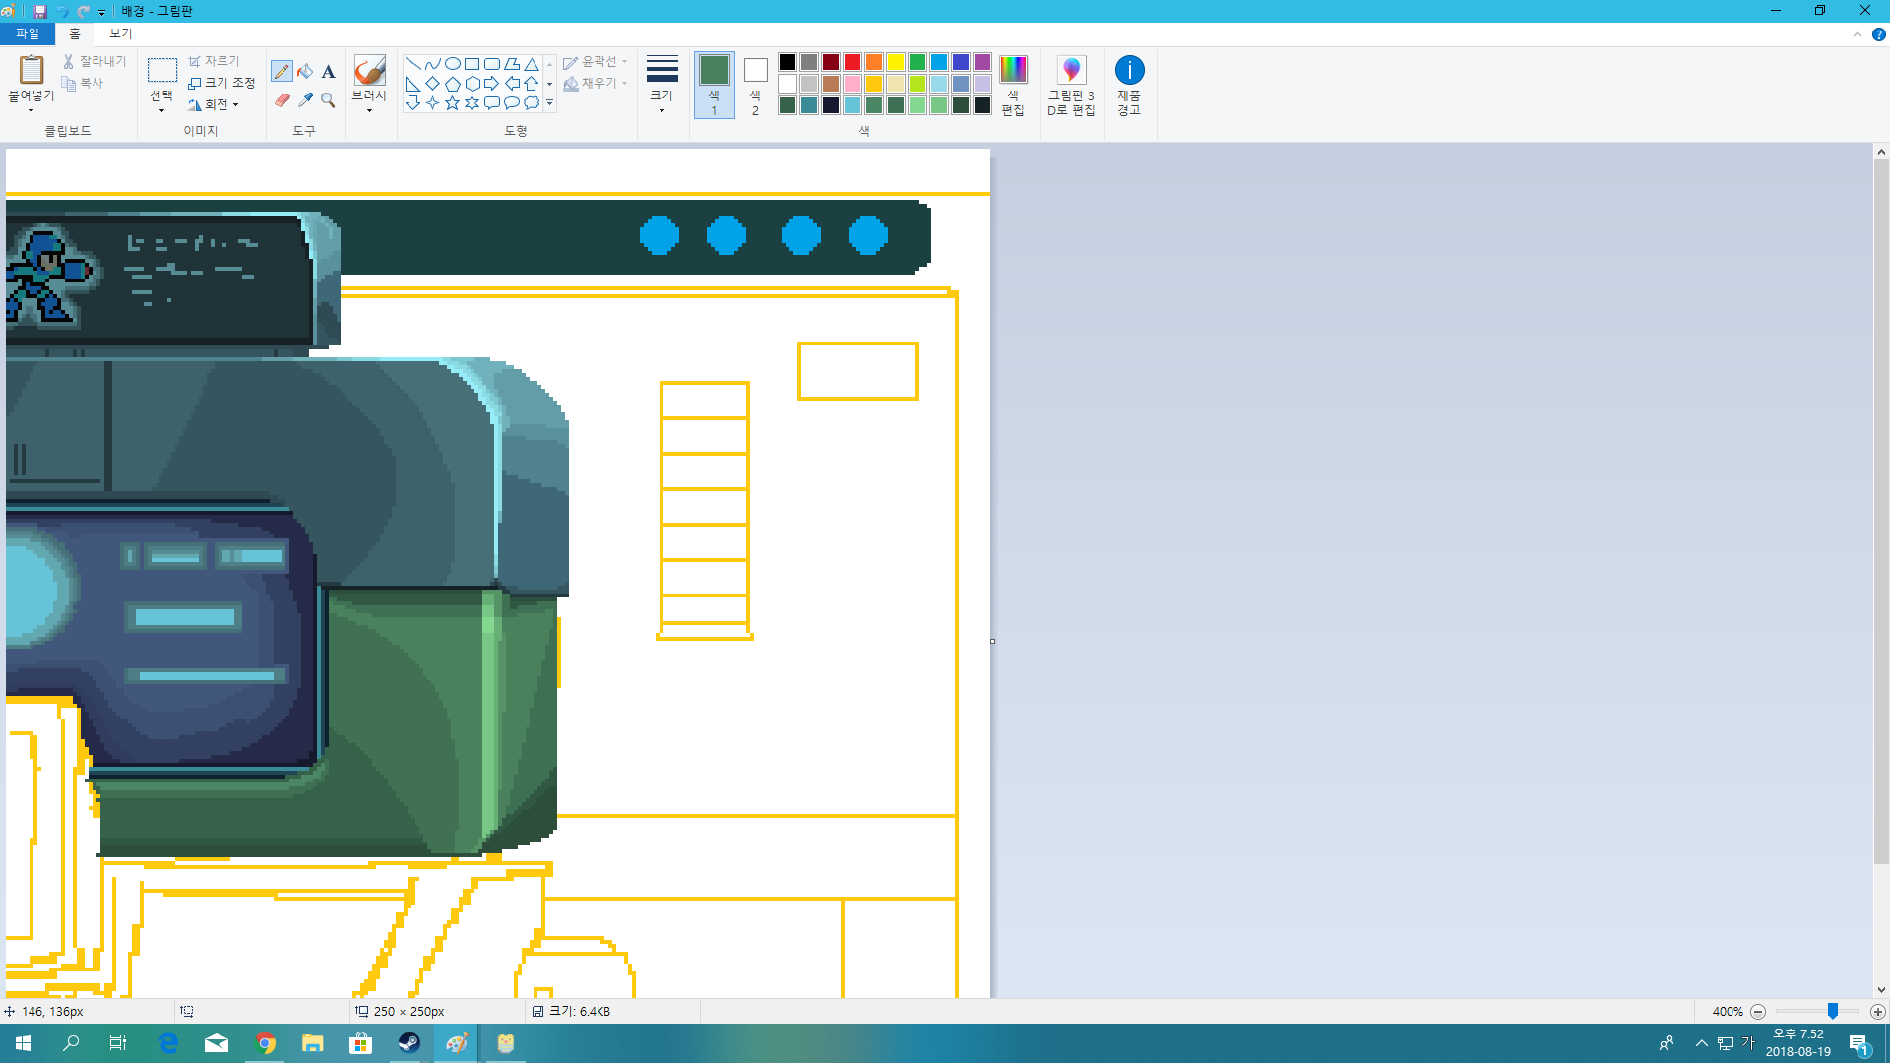1890x1063 pixels.
Task: Select the Magnifier tool
Action: click(329, 100)
